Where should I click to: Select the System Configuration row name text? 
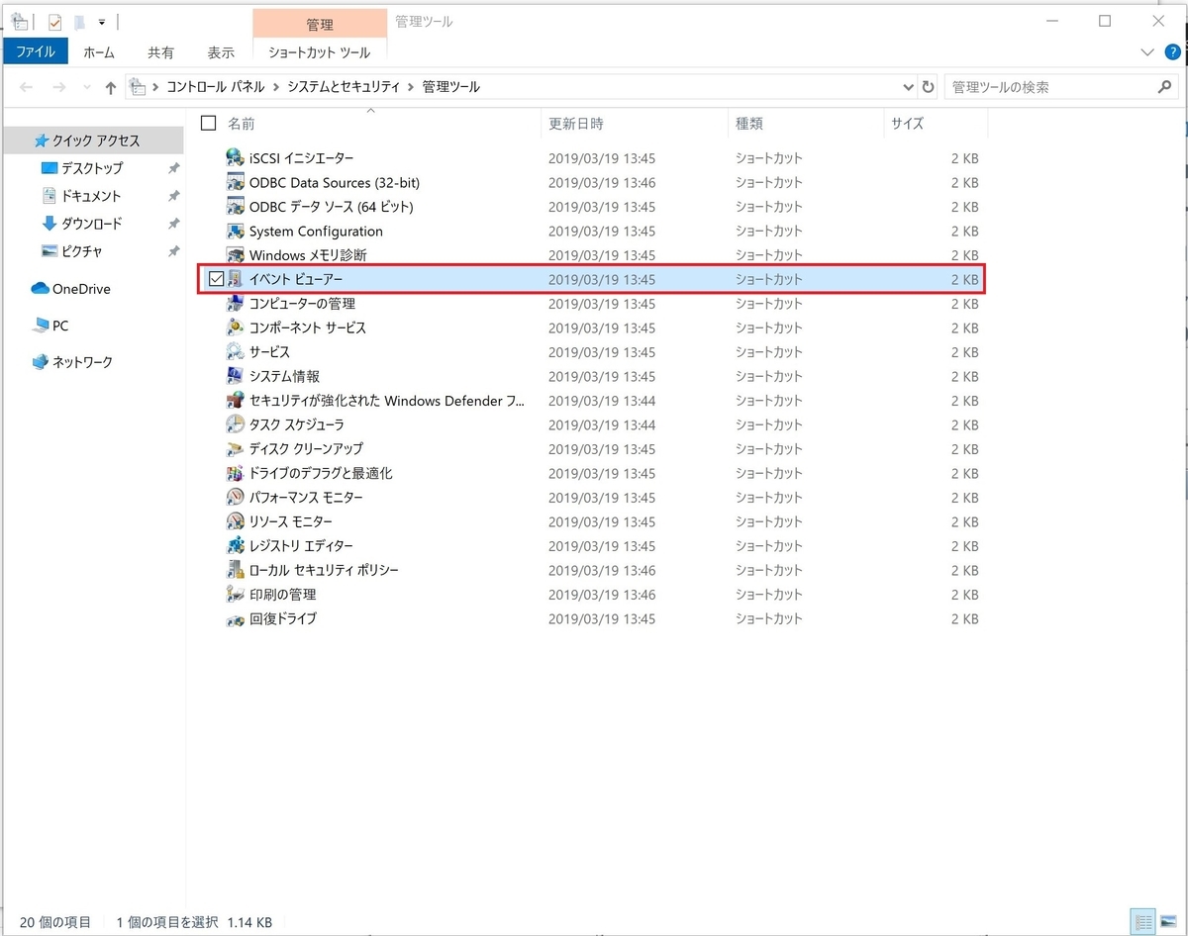(316, 231)
